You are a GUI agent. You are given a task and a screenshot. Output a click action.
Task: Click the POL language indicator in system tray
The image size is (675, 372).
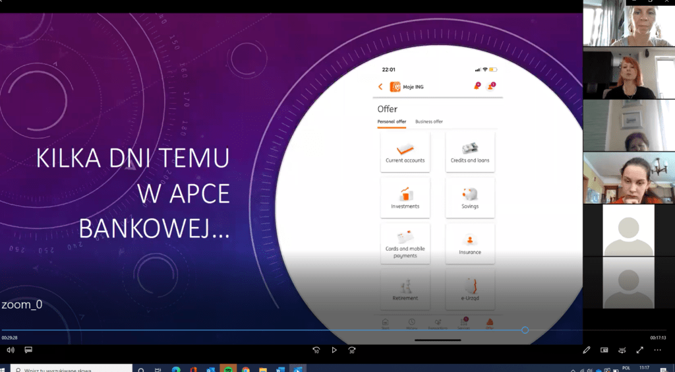626,368
